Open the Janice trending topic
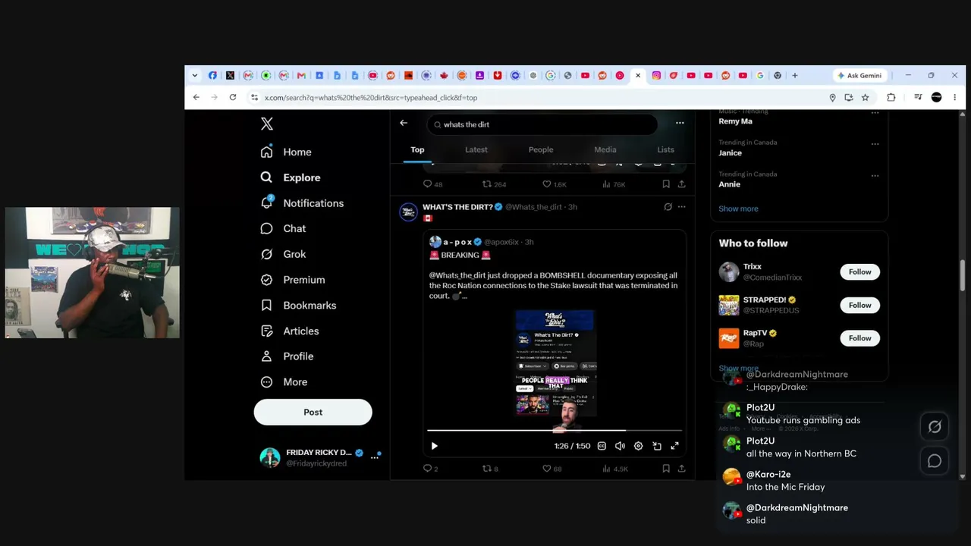971x546 pixels. click(731, 152)
